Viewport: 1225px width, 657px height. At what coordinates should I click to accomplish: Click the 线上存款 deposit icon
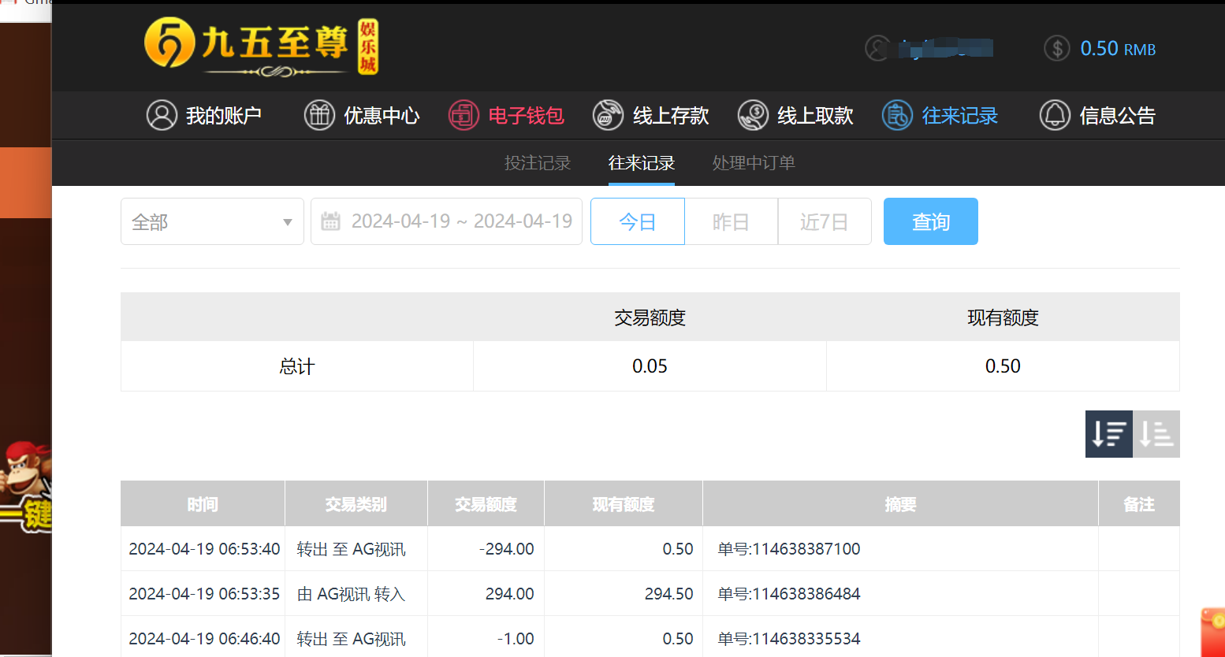(608, 115)
